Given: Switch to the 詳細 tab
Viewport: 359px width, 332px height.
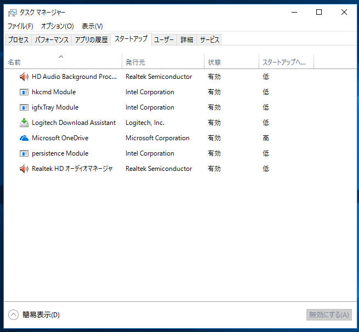Looking at the screenshot, I should (187, 40).
